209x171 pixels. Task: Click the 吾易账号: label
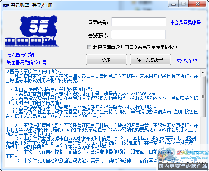[x=98, y=23]
